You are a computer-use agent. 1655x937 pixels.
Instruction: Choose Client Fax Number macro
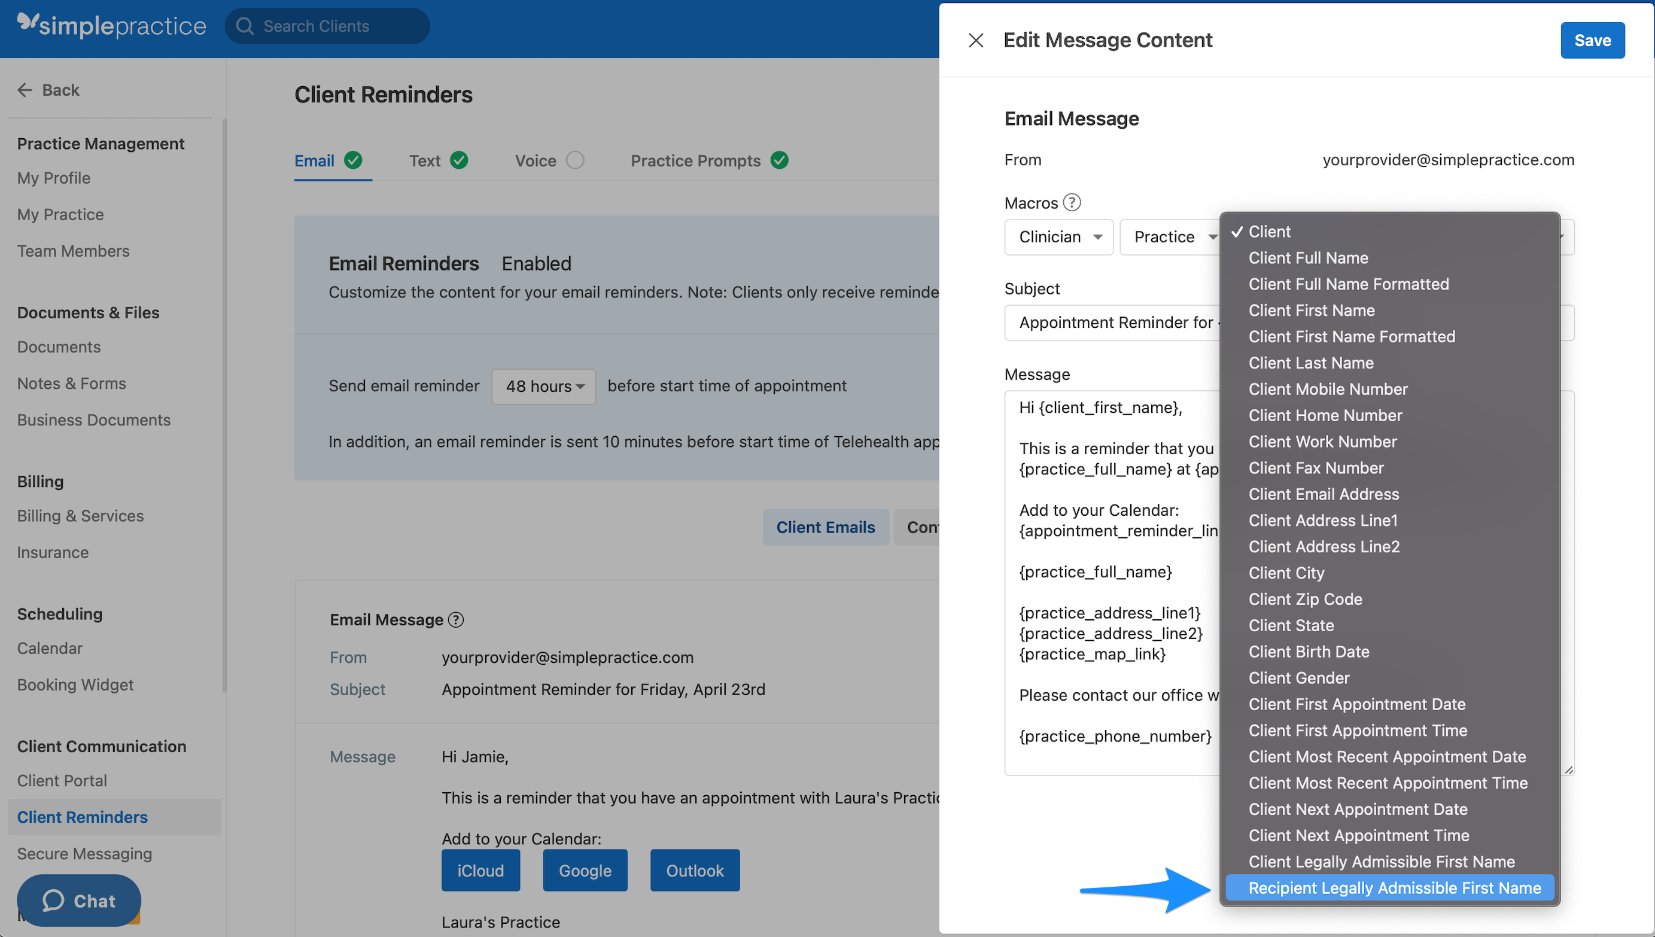(x=1390, y=468)
